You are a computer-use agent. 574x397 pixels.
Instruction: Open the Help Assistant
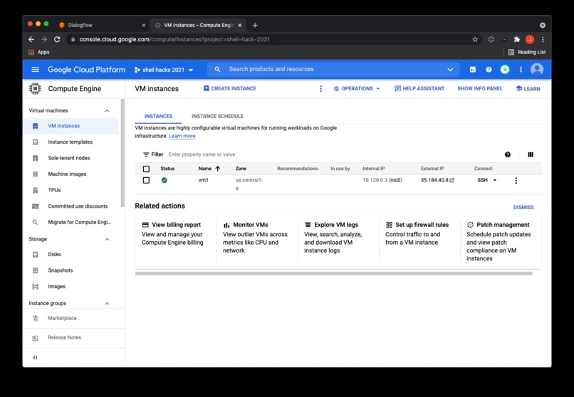[419, 88]
